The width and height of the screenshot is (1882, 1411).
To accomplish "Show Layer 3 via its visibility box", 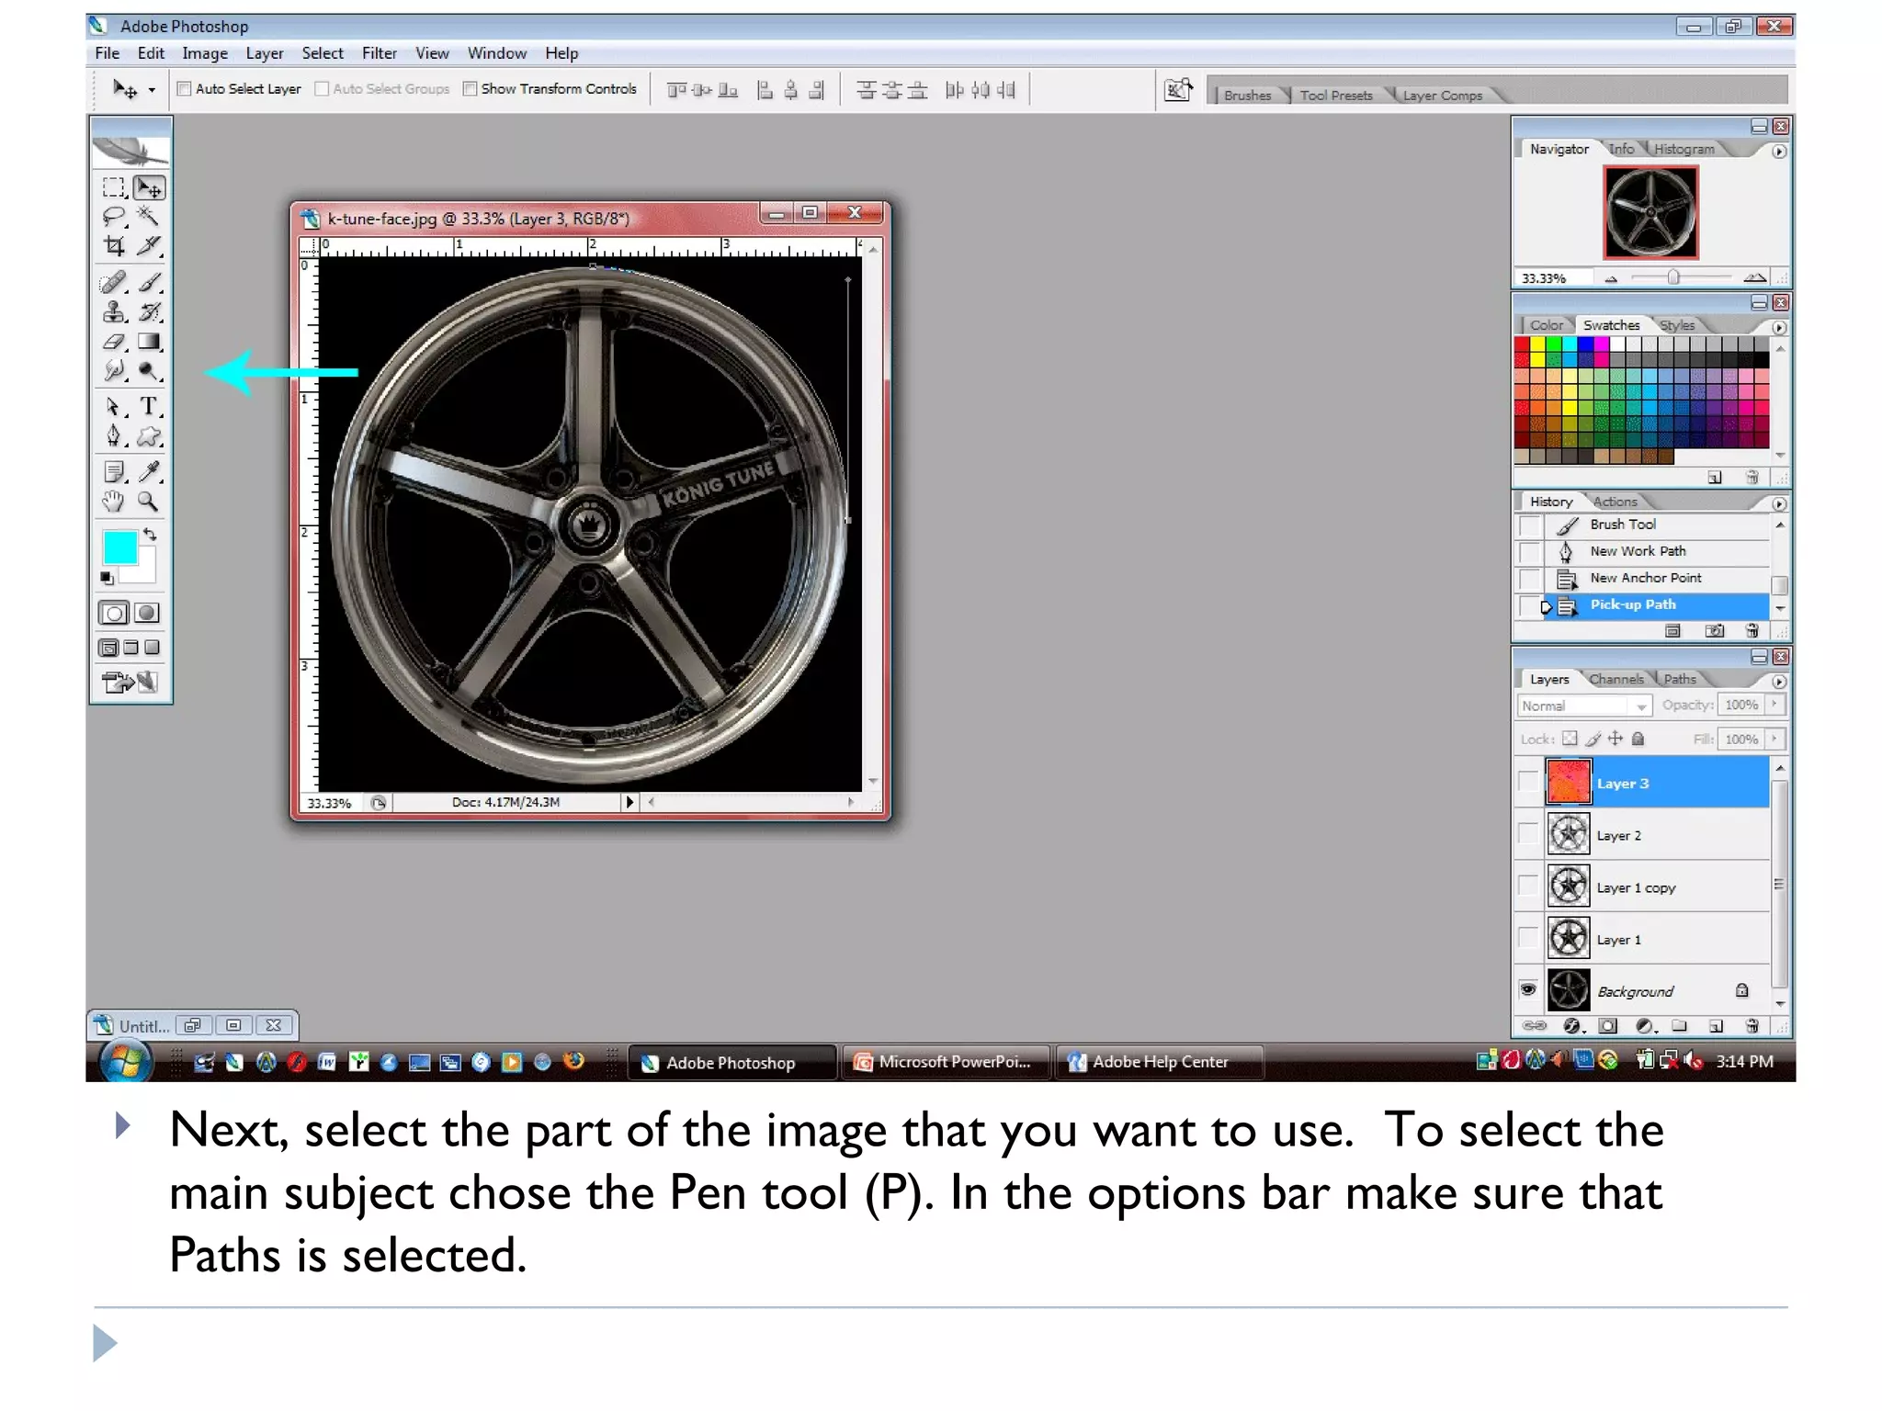I will click(x=1527, y=782).
